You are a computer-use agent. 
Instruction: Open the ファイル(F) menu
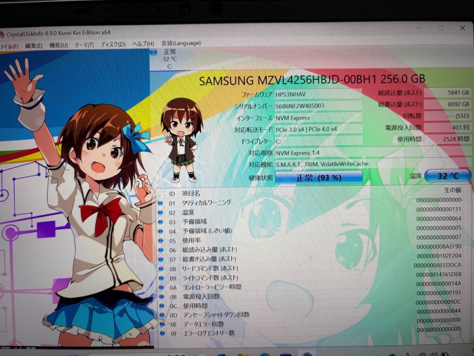pos(9,46)
